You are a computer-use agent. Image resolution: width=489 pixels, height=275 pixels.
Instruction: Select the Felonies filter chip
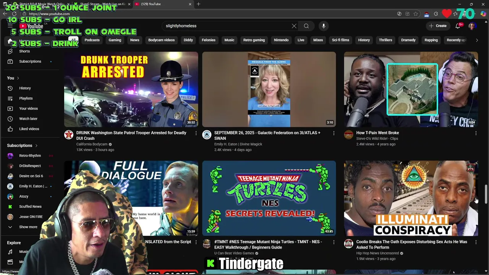coord(209,40)
